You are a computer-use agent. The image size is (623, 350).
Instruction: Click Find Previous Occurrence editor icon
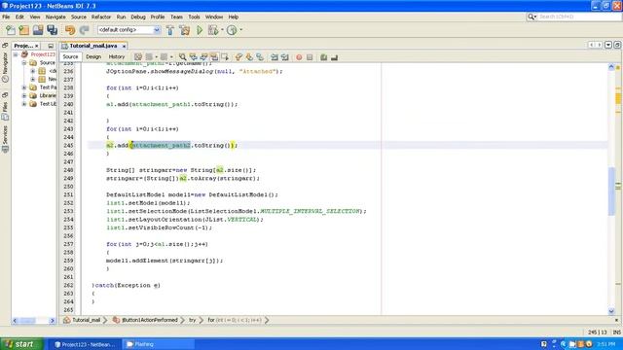click(193, 57)
